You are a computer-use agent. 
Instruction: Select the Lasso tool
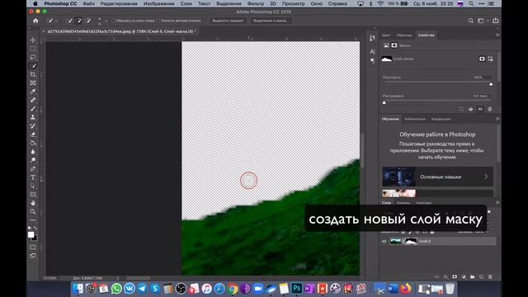click(x=33, y=57)
